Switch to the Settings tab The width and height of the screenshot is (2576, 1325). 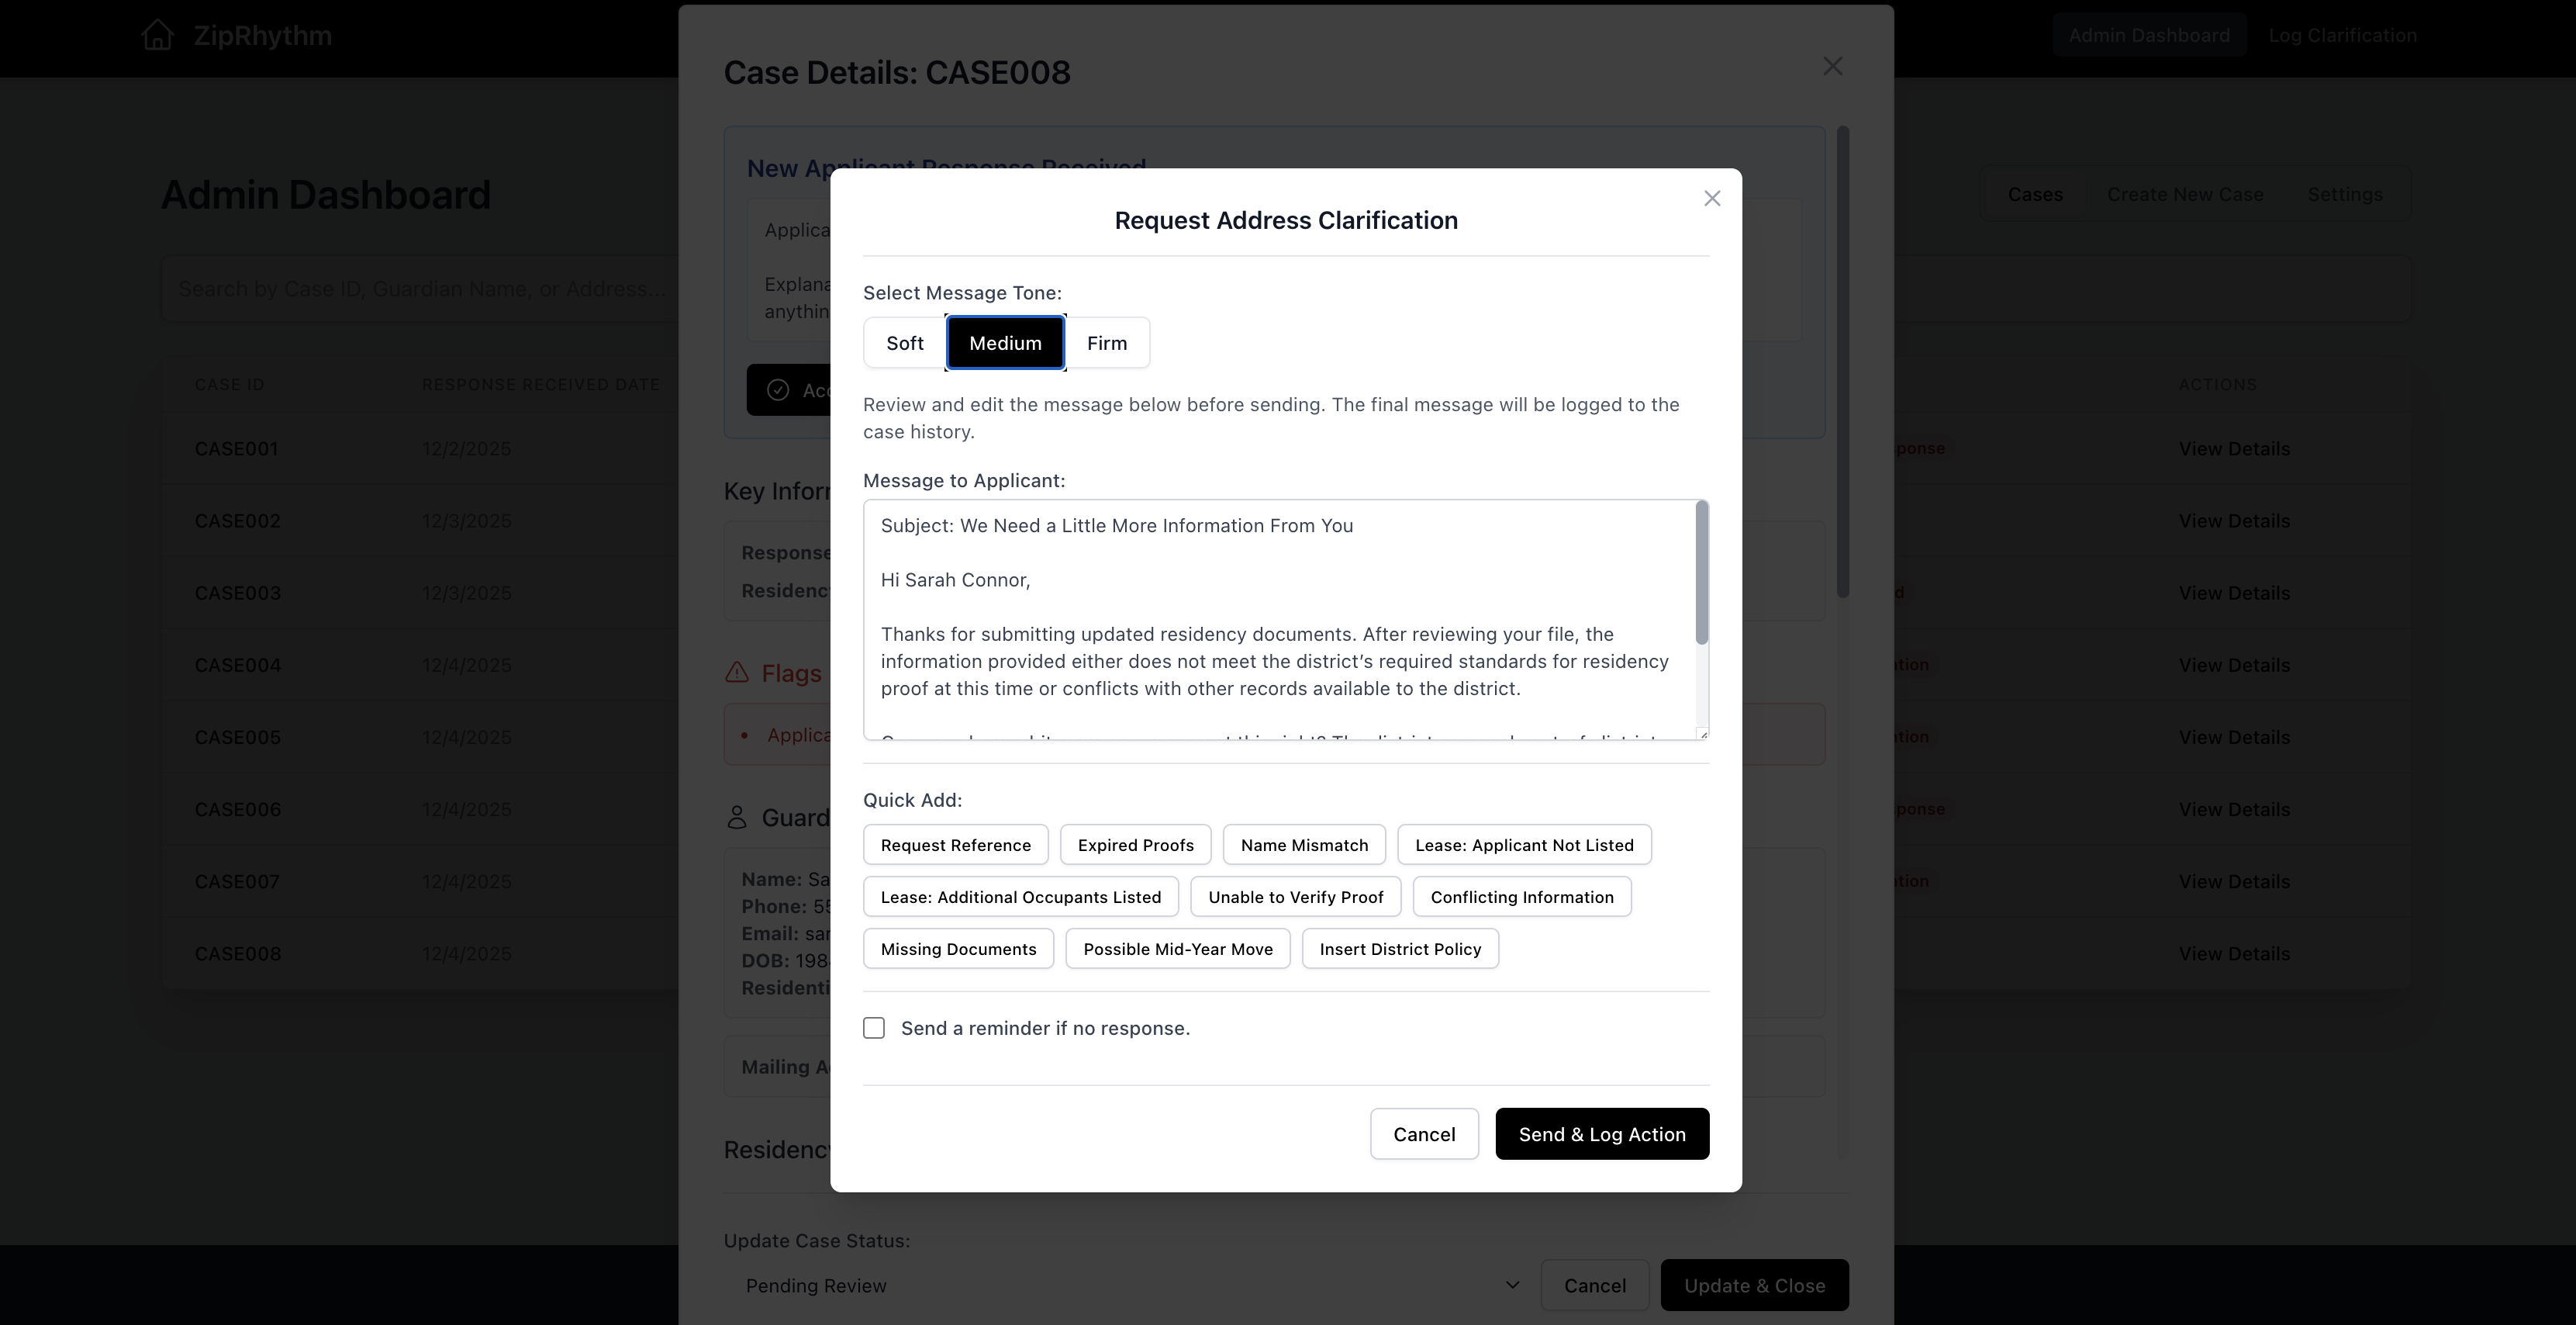2346,194
